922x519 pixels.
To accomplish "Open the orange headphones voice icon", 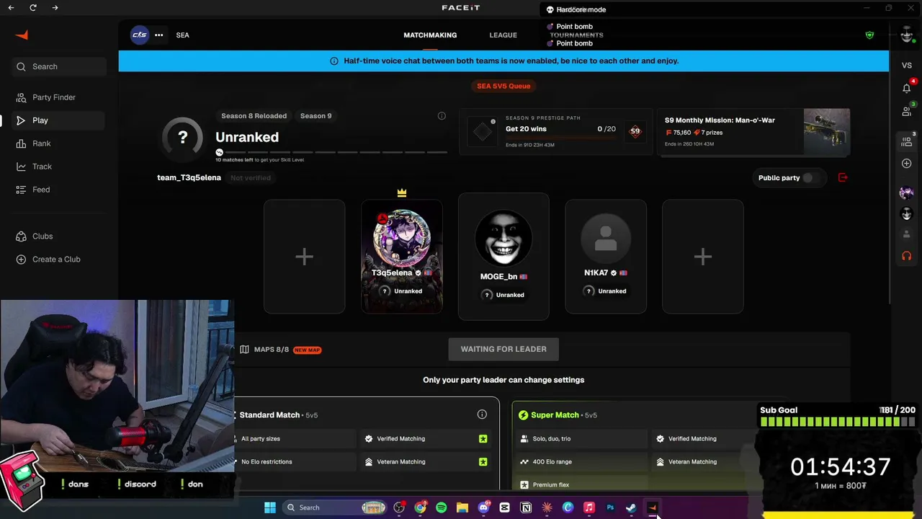I will coord(907,256).
